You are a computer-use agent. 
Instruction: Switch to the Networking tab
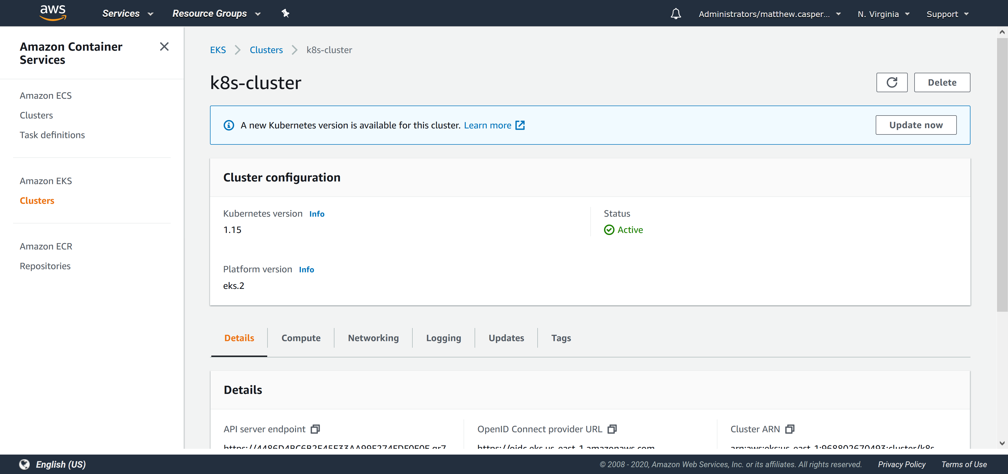tap(373, 338)
